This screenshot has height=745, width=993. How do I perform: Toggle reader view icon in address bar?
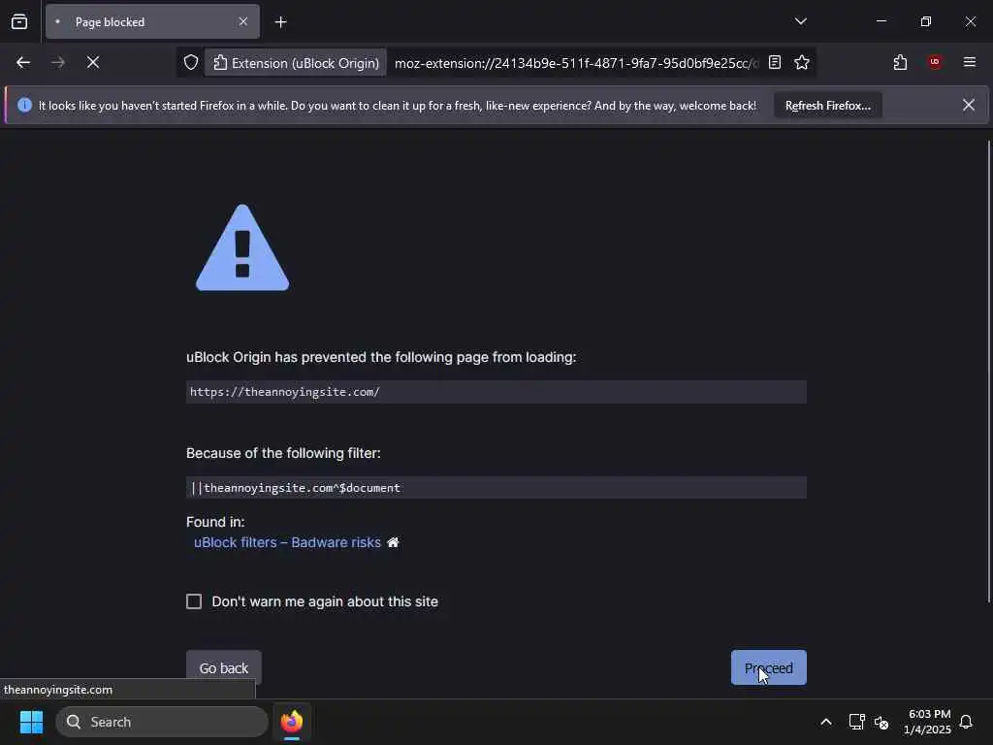[775, 62]
